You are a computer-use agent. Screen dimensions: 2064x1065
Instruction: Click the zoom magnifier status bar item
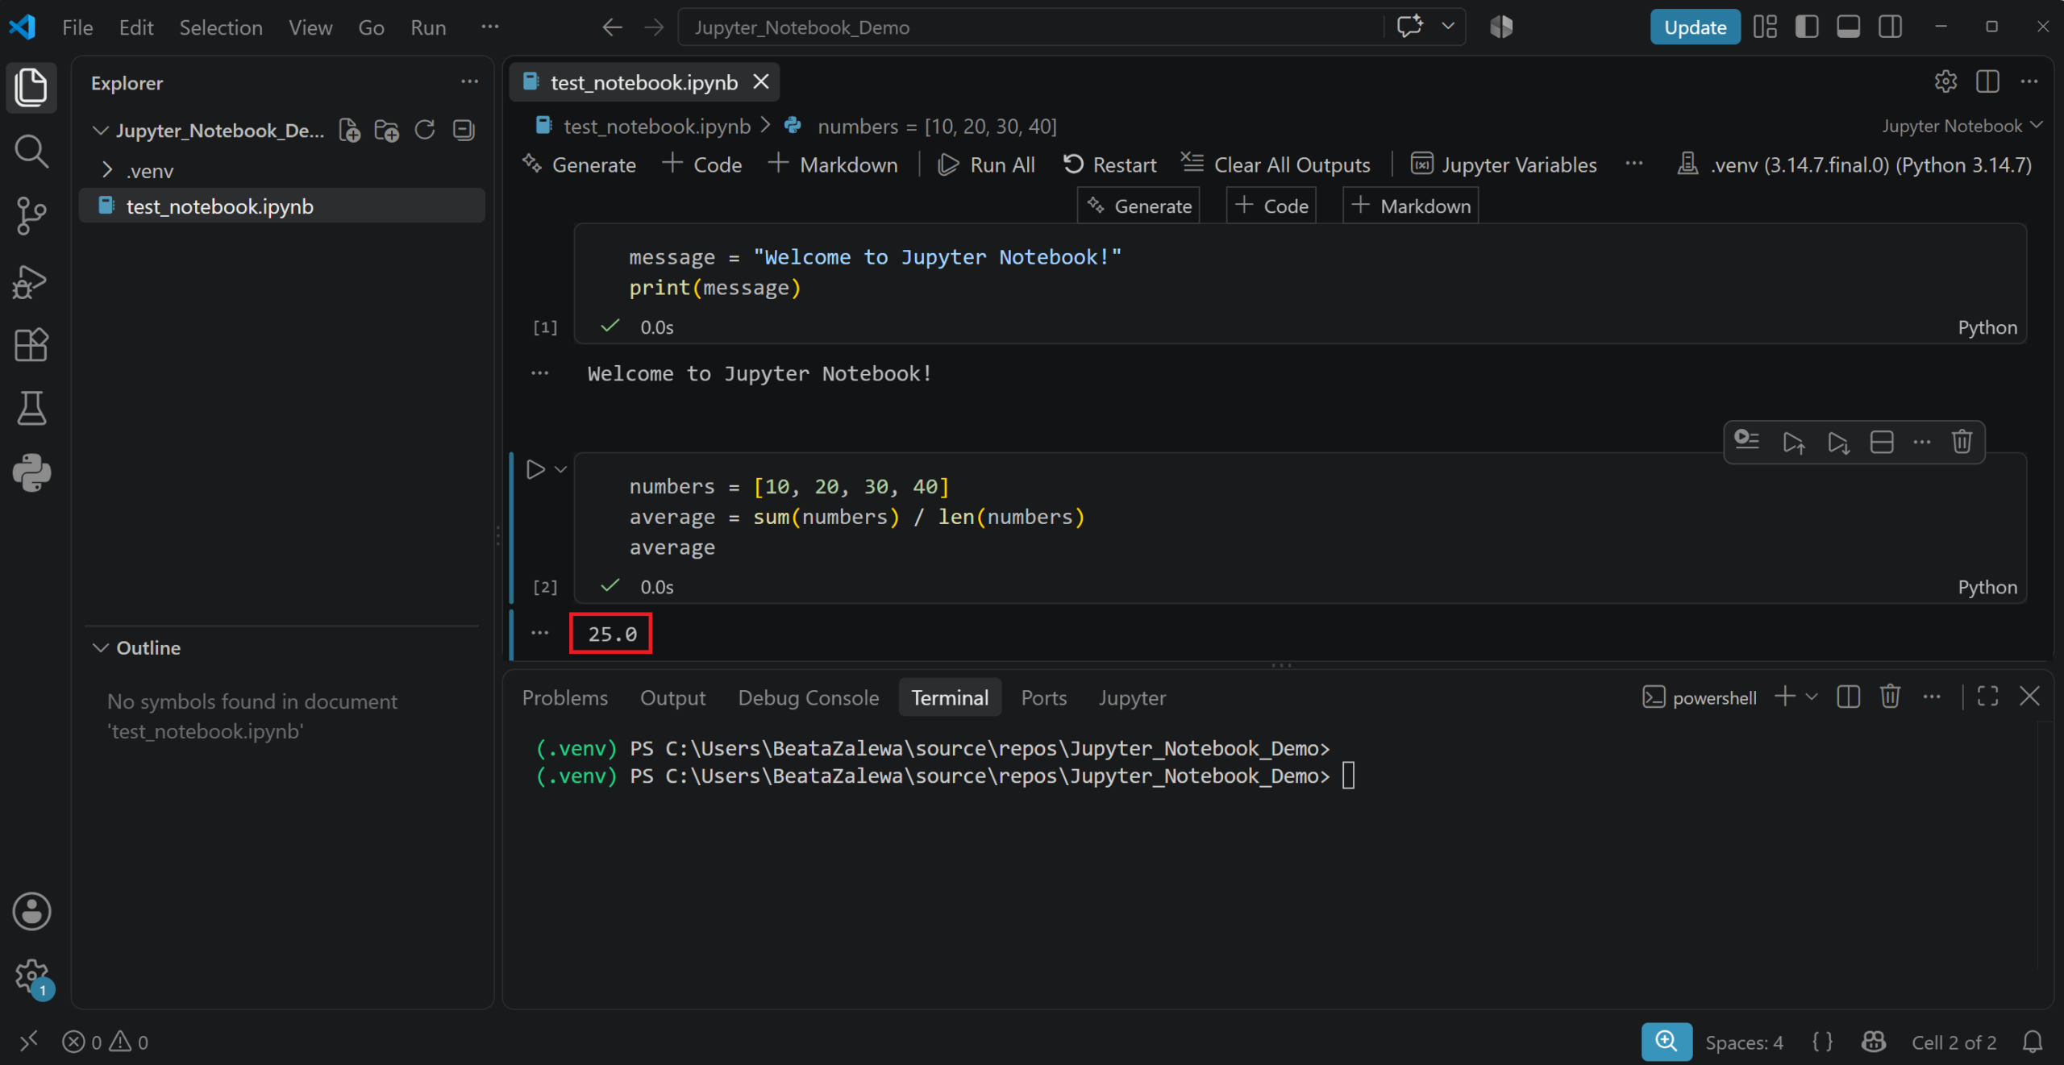click(1667, 1042)
